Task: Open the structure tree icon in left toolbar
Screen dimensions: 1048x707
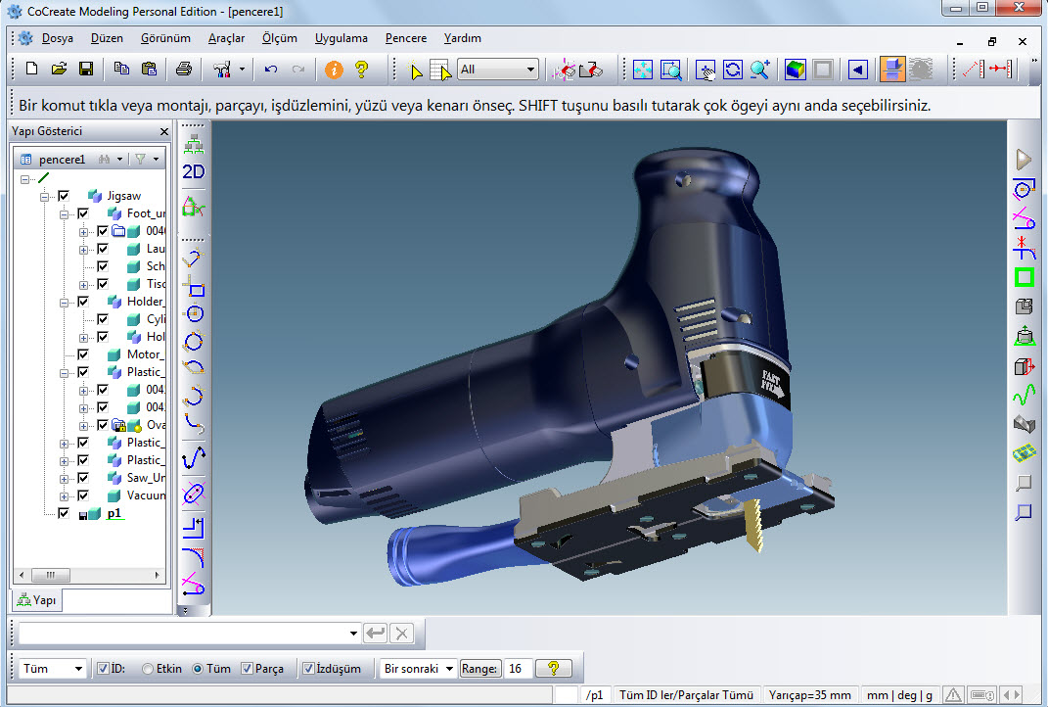Action: (193, 143)
